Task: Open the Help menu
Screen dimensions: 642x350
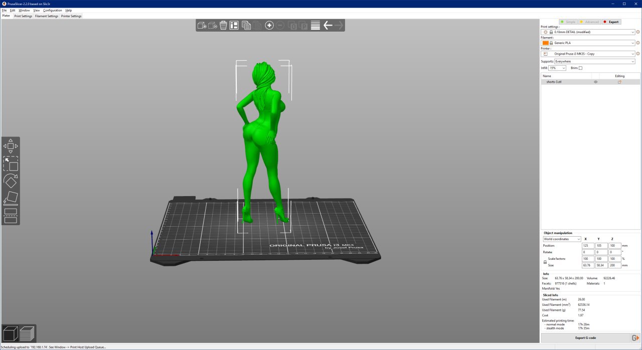Action: coord(69,10)
